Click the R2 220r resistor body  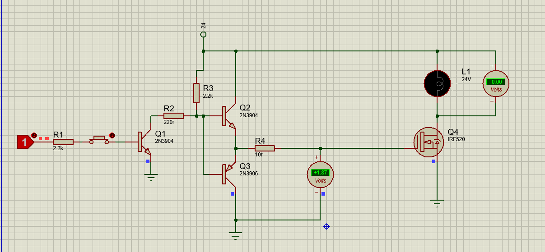pos(173,116)
